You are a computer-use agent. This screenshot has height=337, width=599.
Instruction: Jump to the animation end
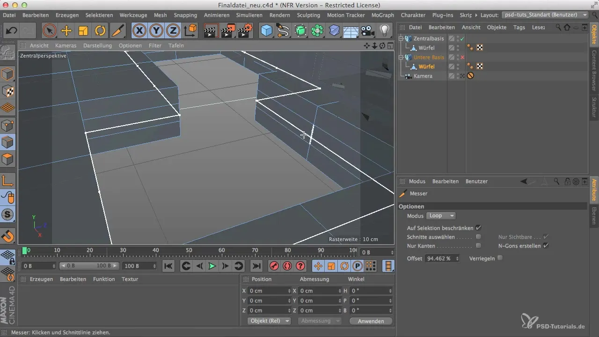[256, 266]
